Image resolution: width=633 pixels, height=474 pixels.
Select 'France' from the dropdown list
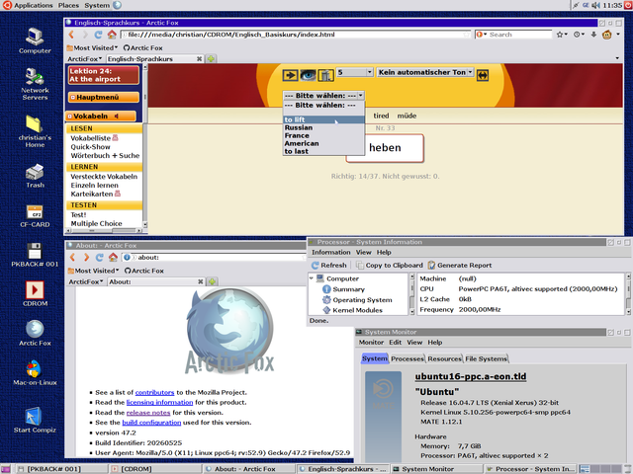323,136
